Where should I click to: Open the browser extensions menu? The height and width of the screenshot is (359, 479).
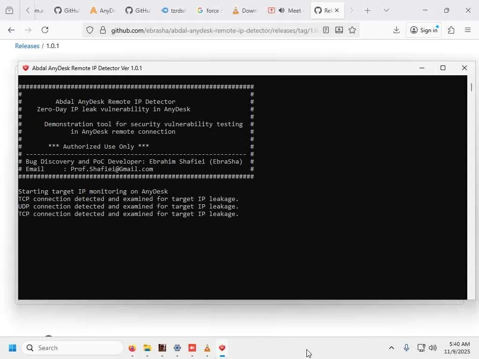tap(451, 30)
